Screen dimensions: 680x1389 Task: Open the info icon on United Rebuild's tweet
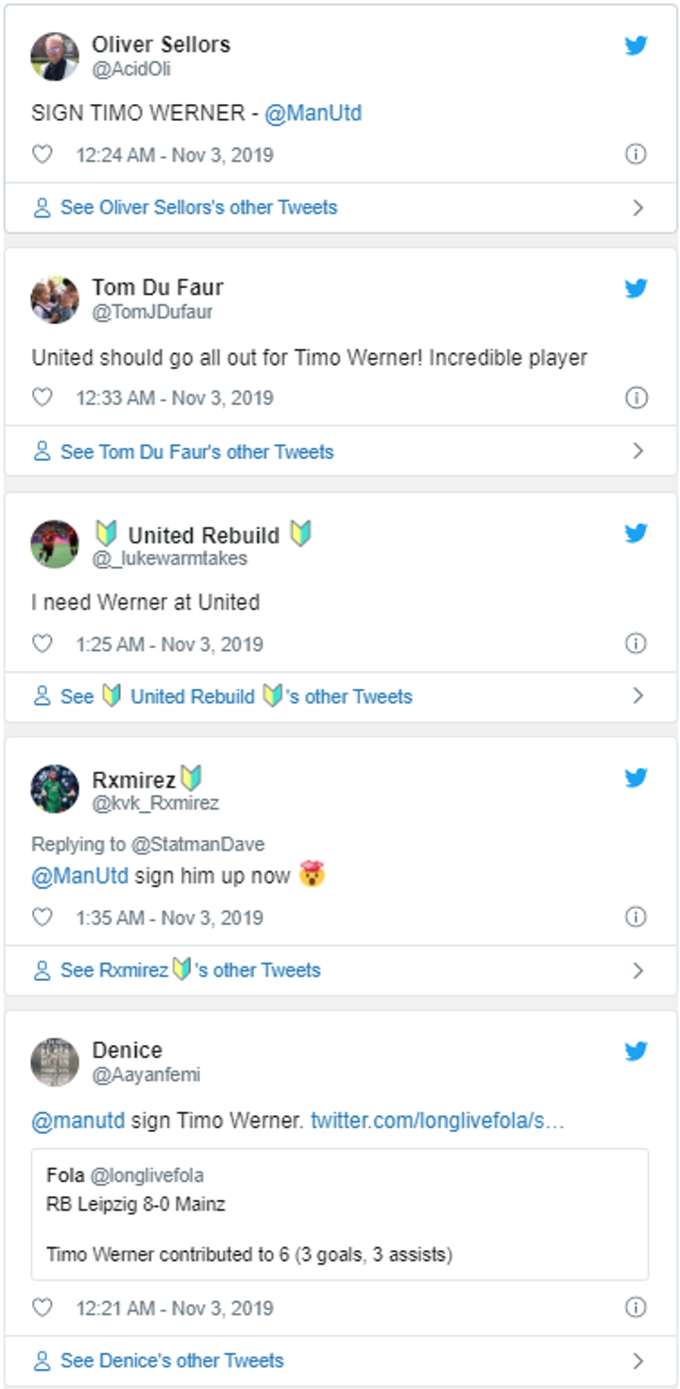pyautogui.click(x=636, y=643)
